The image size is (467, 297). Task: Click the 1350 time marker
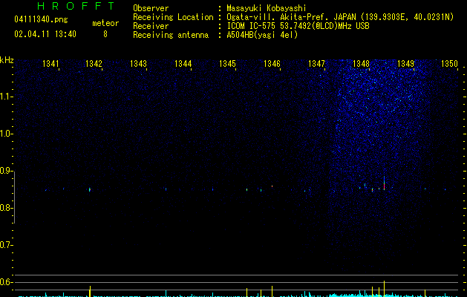point(449,64)
